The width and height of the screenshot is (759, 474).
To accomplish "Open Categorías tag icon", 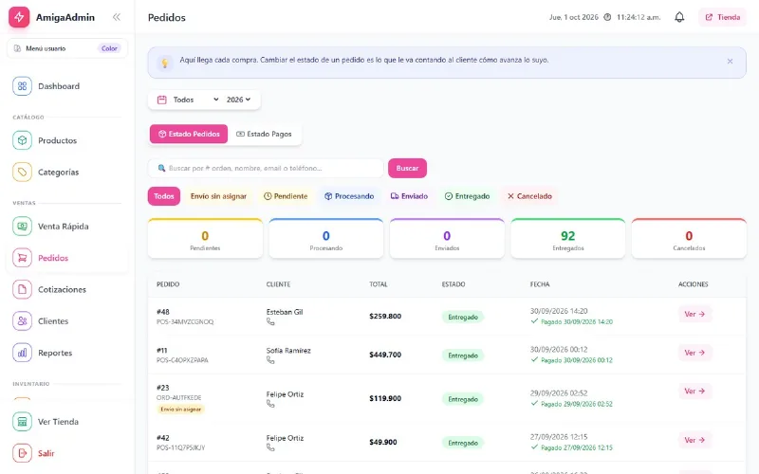I will pyautogui.click(x=22, y=172).
